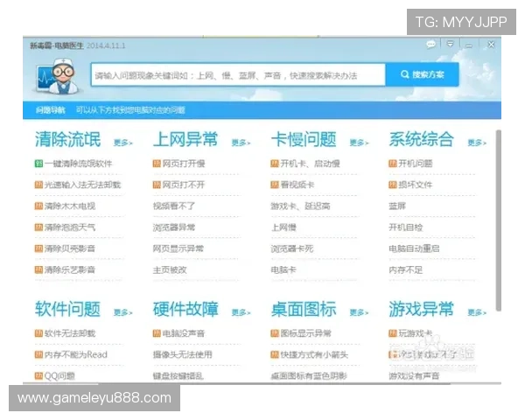Screen dimensions: 525x420
Task: Click orange icon beside 内存不能为Read
Action: pyautogui.click(x=38, y=354)
